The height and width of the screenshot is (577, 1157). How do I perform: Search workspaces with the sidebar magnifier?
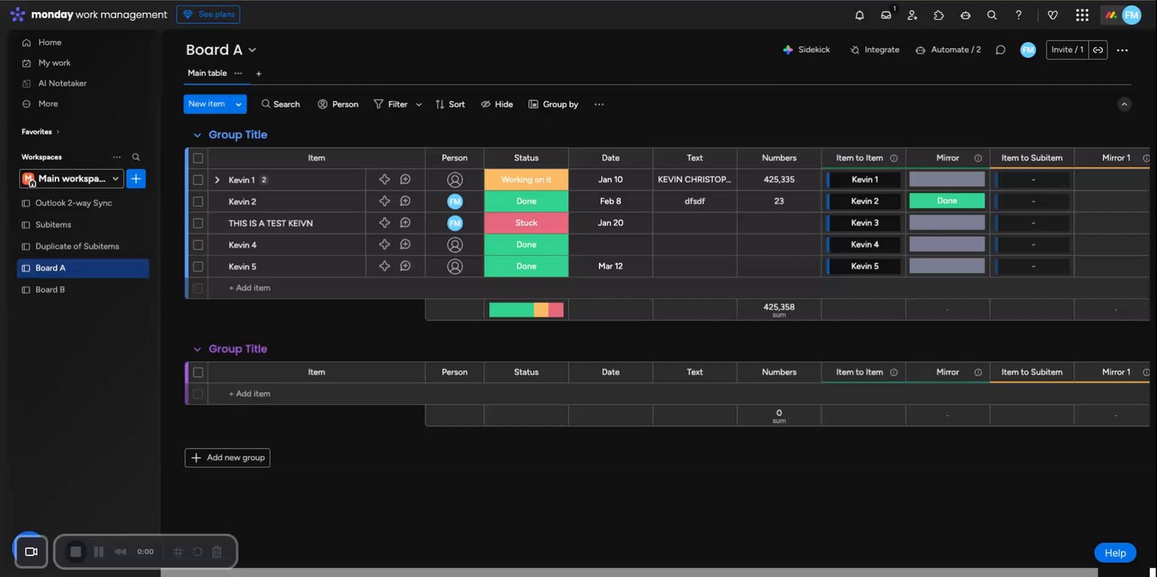[x=136, y=157]
